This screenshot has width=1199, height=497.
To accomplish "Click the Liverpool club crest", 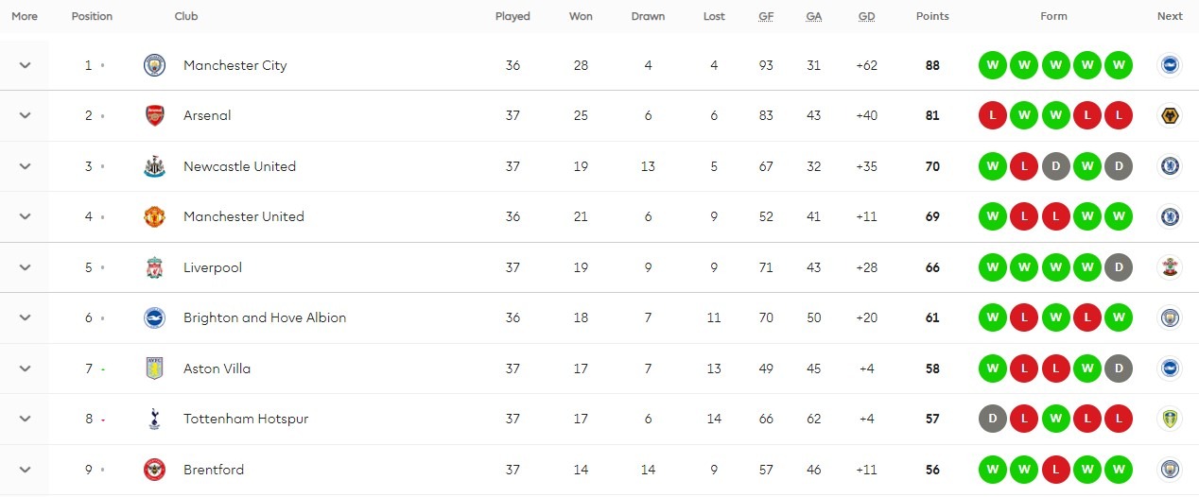I will point(154,267).
